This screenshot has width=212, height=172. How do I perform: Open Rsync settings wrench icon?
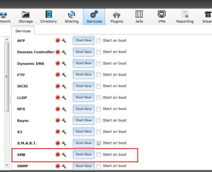pyautogui.click(x=64, y=121)
